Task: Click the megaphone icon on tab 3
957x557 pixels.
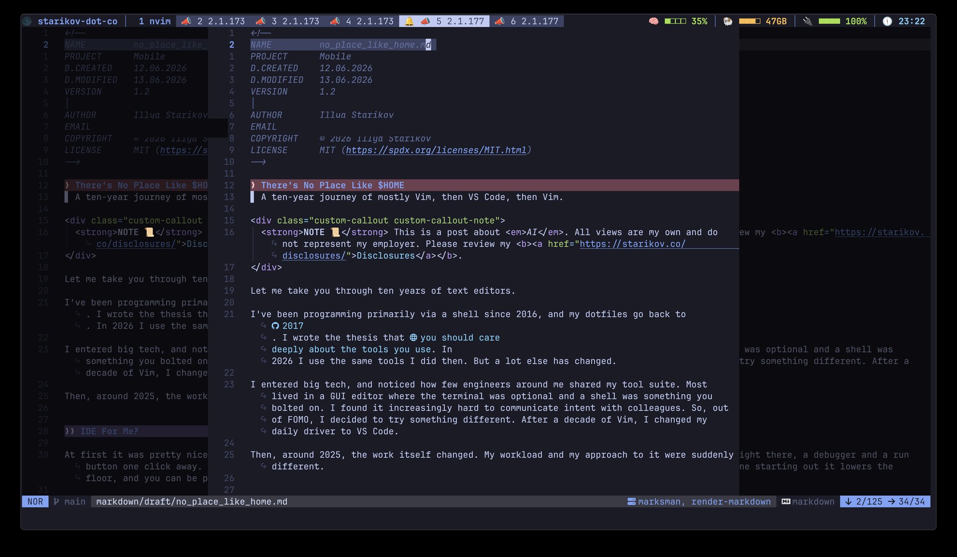Action: pos(260,21)
